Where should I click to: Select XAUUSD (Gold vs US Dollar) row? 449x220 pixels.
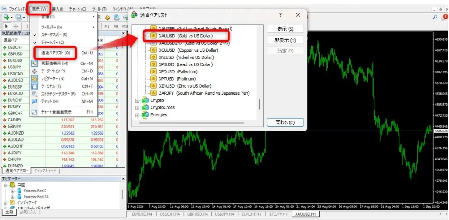point(185,36)
